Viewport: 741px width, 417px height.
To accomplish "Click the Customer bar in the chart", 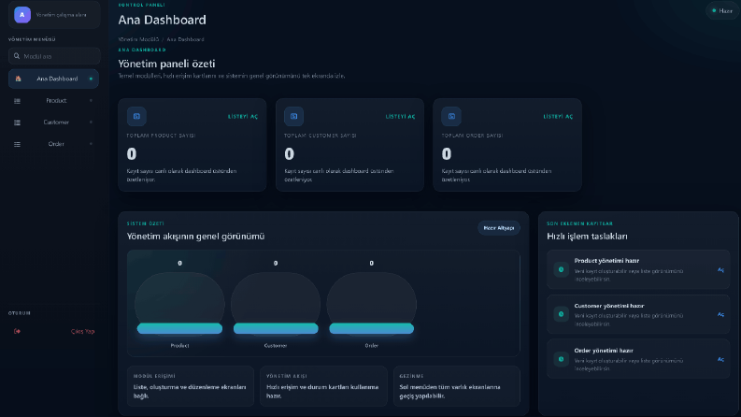I will 276,328.
